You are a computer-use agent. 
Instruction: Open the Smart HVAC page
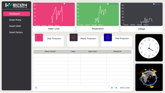[15, 26]
